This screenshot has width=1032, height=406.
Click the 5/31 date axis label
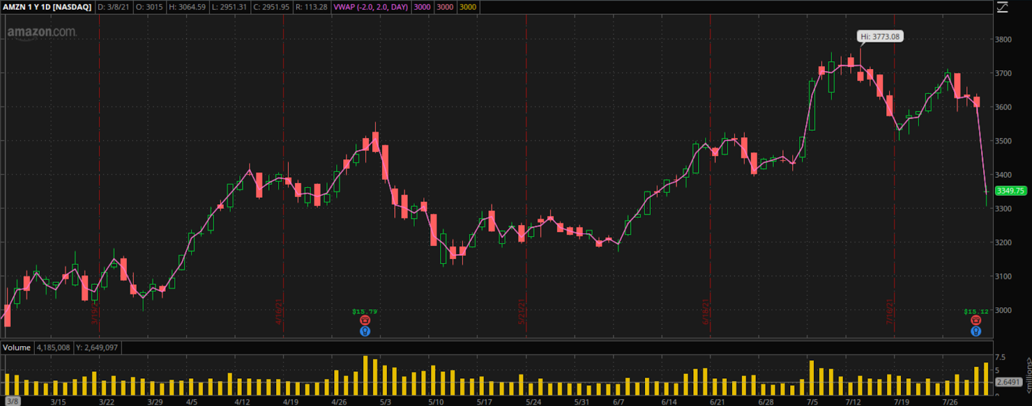582,401
